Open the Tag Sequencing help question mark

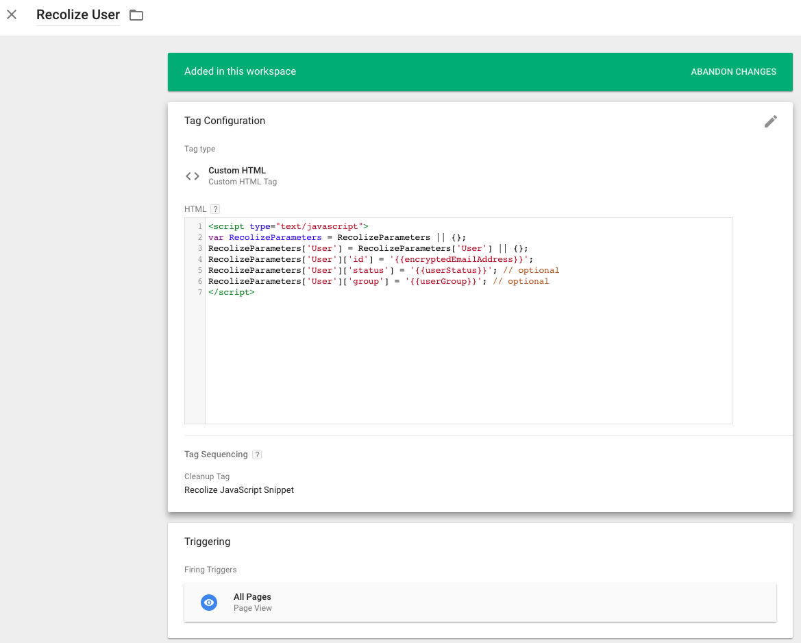[x=257, y=454]
